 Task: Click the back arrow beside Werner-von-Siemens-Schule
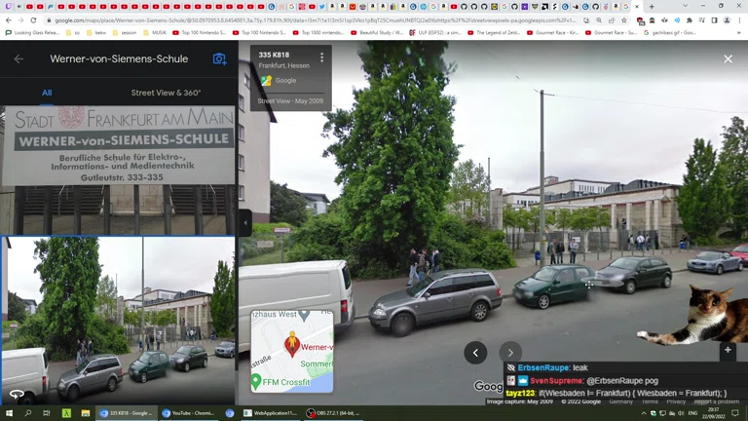[19, 59]
